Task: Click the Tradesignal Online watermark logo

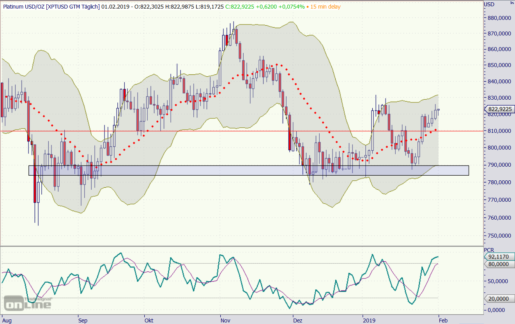Action: point(27,303)
